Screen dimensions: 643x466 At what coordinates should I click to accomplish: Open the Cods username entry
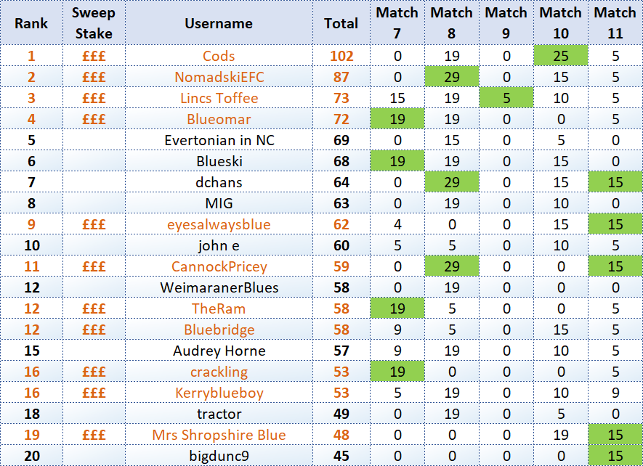tap(219, 56)
